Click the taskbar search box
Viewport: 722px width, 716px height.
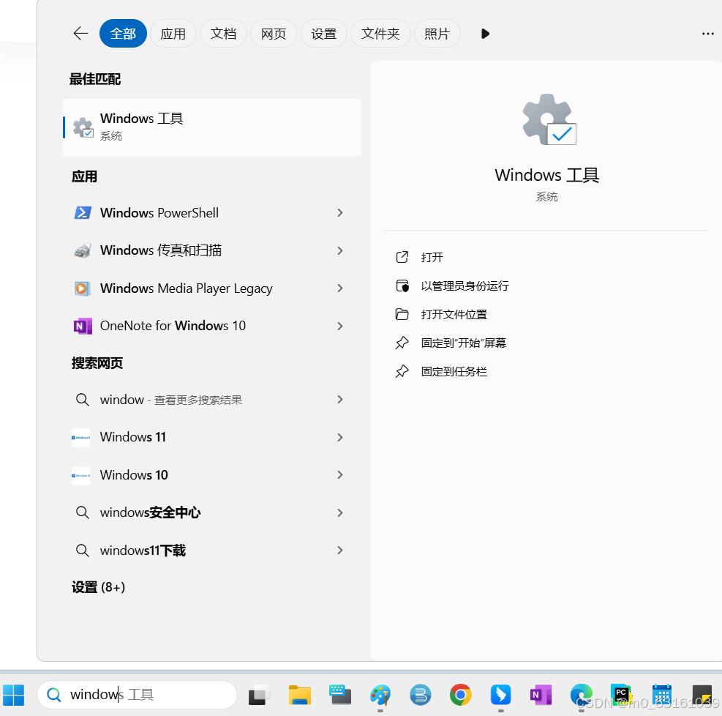point(138,695)
